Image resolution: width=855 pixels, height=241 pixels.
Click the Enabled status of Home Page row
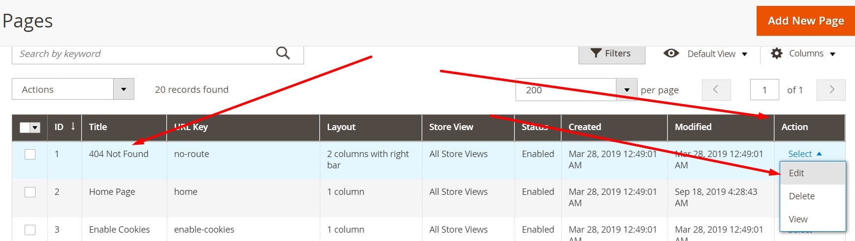pos(538,192)
